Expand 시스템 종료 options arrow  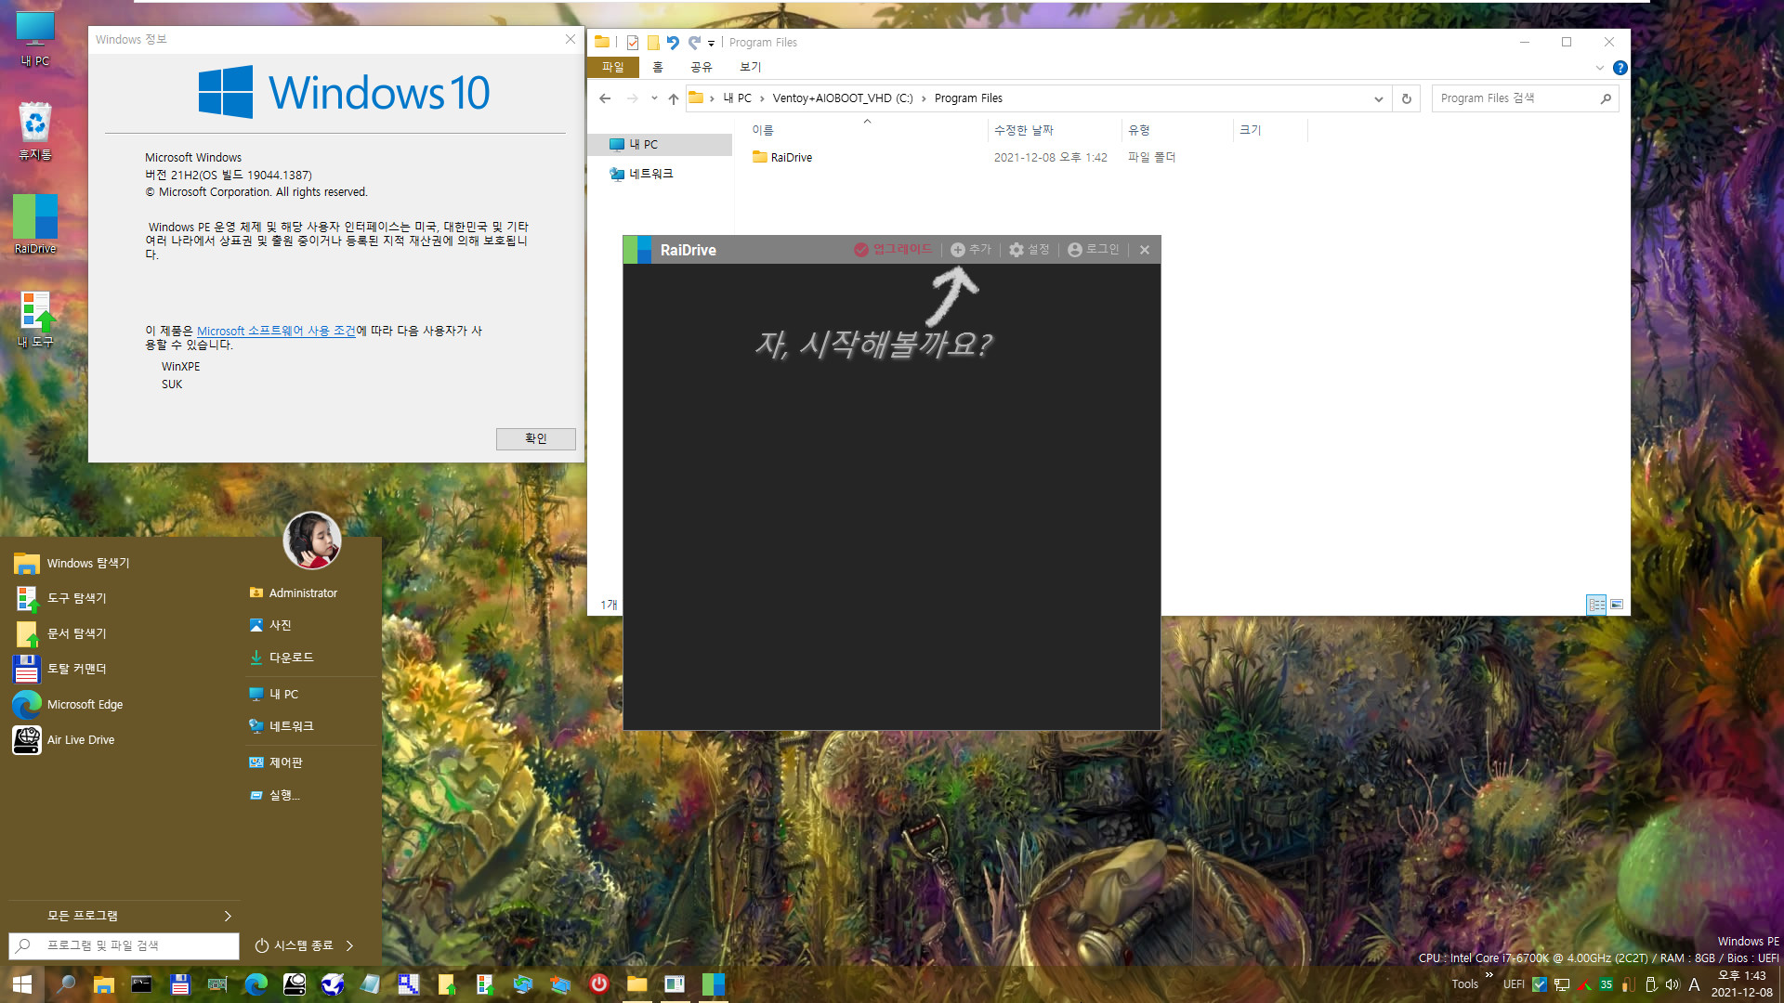tap(349, 945)
